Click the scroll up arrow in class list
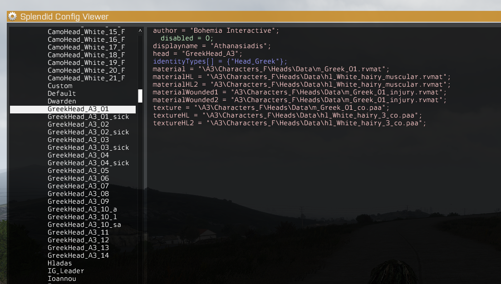Screen dimensions: 501x284 (140, 31)
